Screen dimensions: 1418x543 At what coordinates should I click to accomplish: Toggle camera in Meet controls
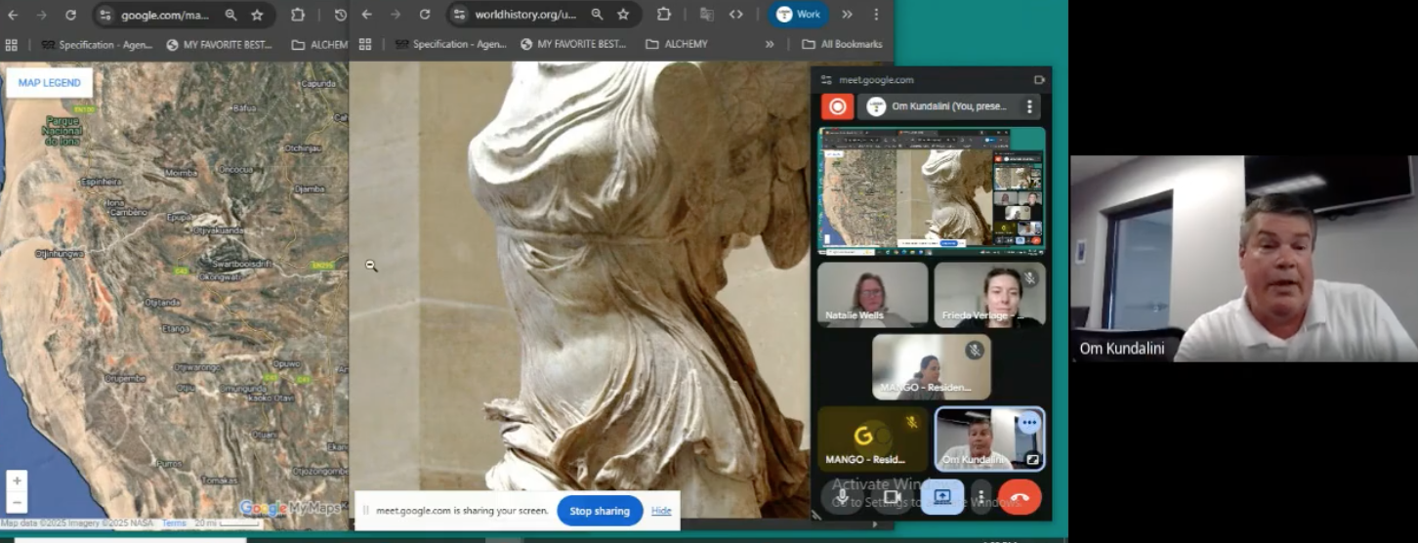click(x=891, y=496)
